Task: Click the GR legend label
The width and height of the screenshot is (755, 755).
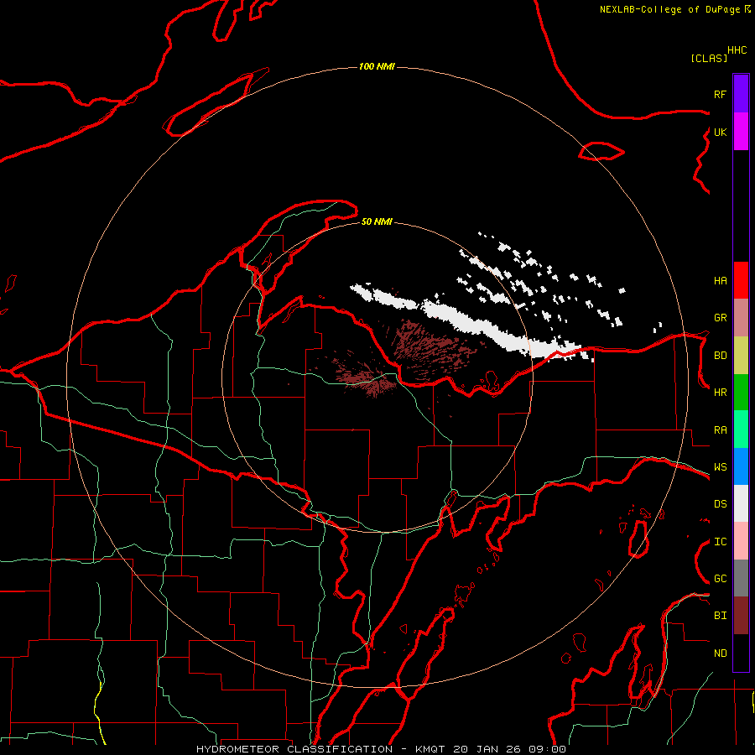Action: pos(720,318)
